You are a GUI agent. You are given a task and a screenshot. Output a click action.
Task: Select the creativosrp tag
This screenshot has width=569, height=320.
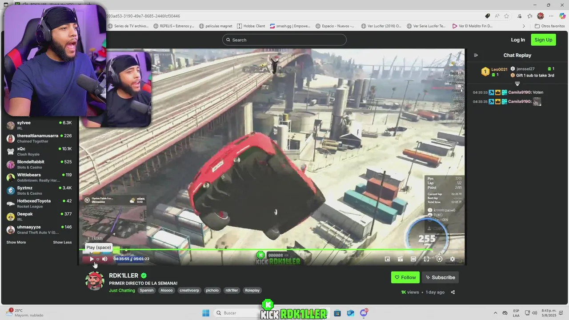coord(189,290)
